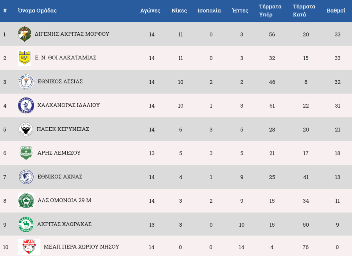Click the ΑΚΡΙΤΑΣ ΧΛΩΡΑΚΑΣ green horse logo
Screen dimensions: 352x256
pos(26,224)
